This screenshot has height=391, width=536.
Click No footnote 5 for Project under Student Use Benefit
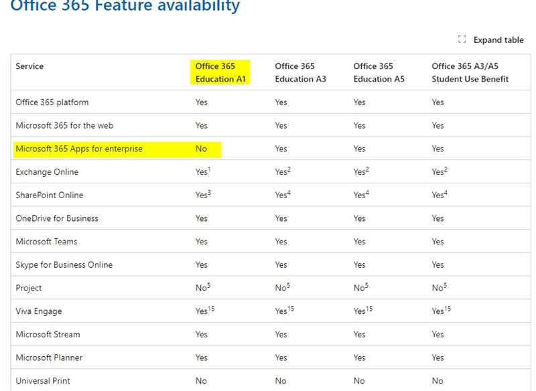point(440,287)
